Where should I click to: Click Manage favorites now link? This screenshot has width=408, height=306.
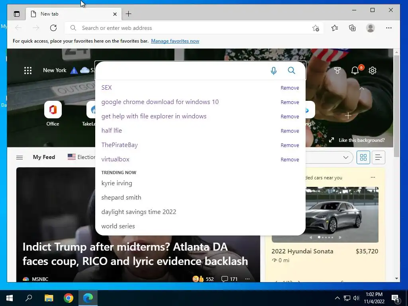coord(175,41)
